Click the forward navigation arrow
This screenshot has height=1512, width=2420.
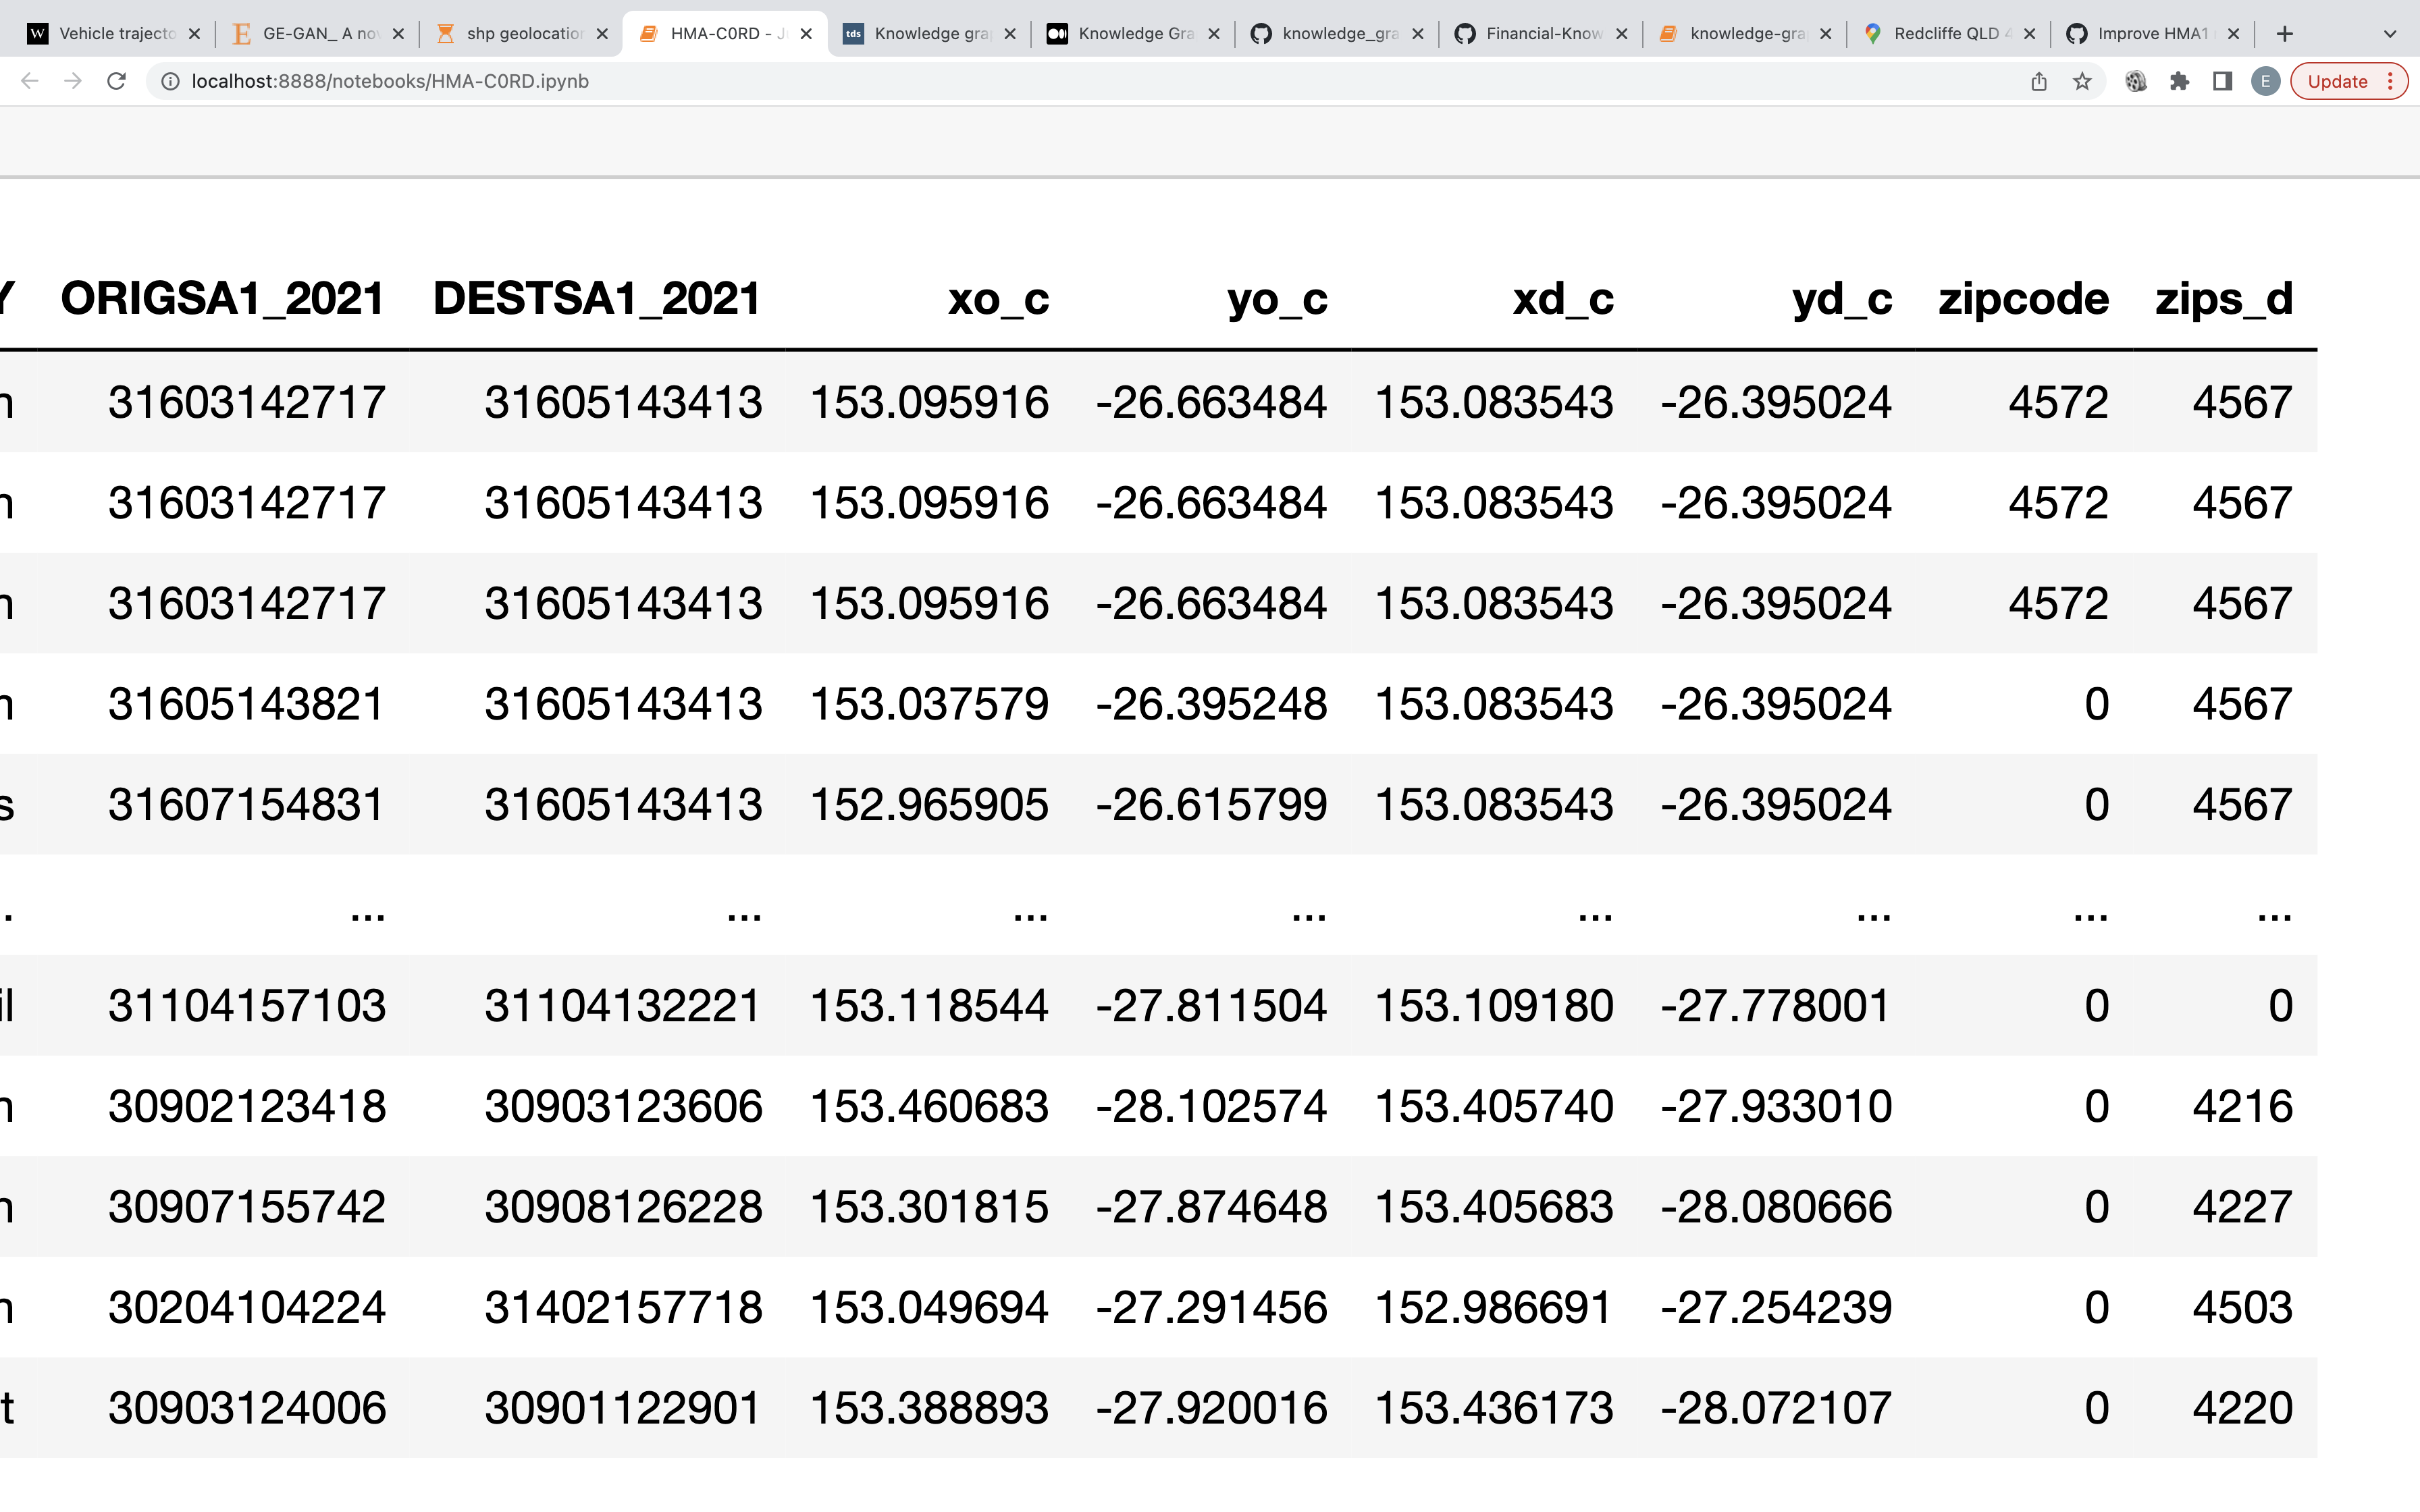click(72, 81)
